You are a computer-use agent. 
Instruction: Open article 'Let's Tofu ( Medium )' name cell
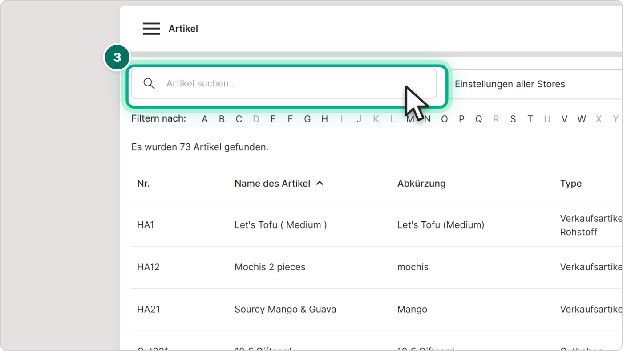click(281, 225)
